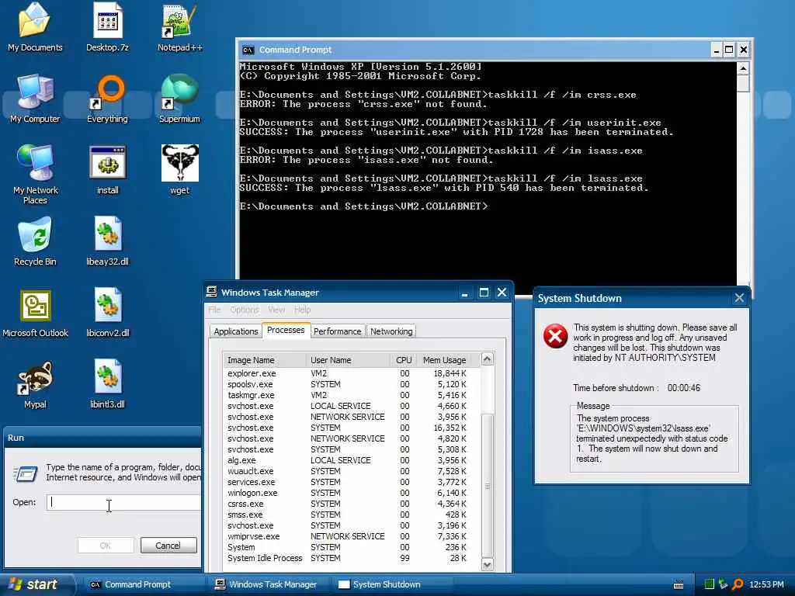Click the Task Manager title bar icon
Screen dimensions: 795x596
[x=211, y=292]
